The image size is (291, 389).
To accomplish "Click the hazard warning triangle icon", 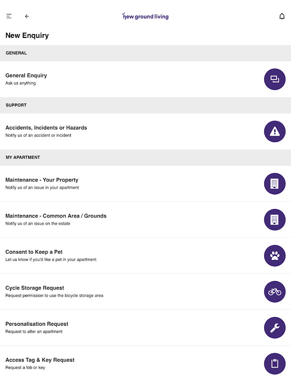I will (275, 131).
